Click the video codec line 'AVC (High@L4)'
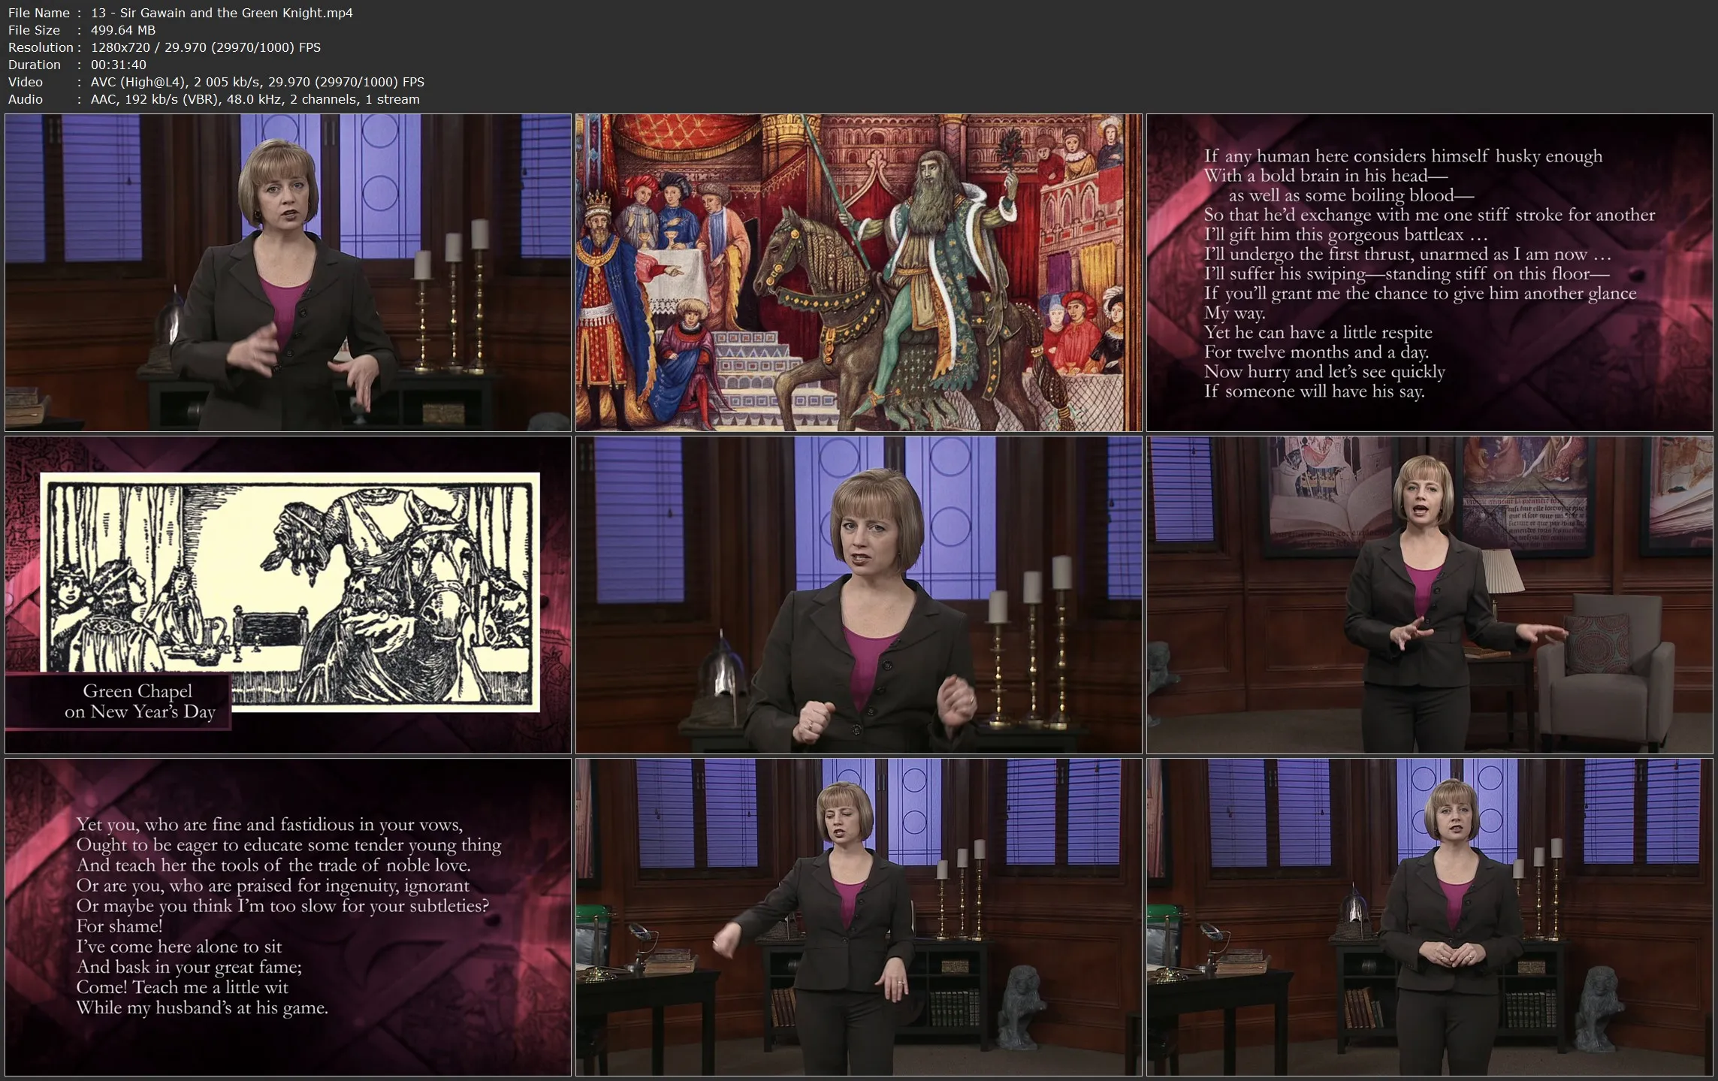 click(x=138, y=82)
